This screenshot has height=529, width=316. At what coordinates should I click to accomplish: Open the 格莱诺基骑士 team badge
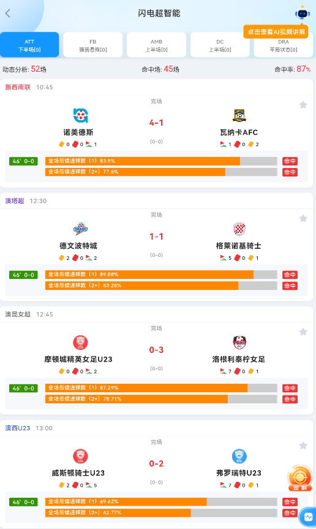point(239,229)
